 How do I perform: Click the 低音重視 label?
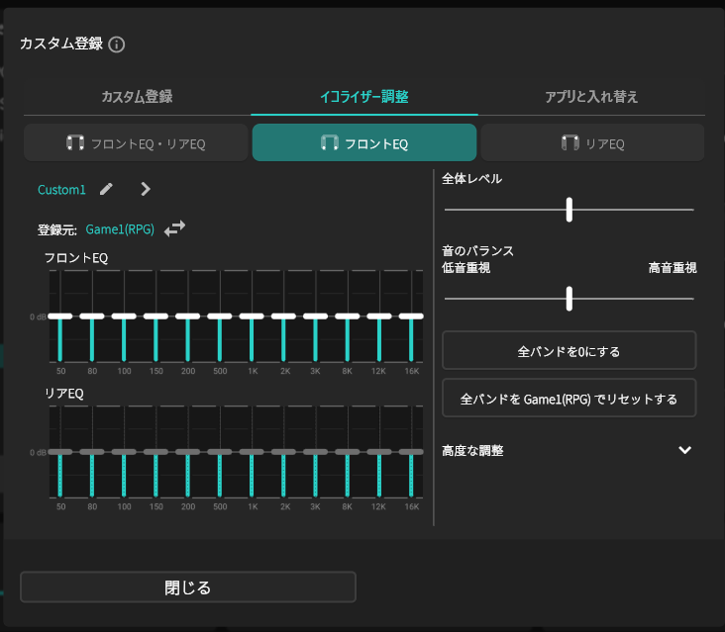click(466, 268)
